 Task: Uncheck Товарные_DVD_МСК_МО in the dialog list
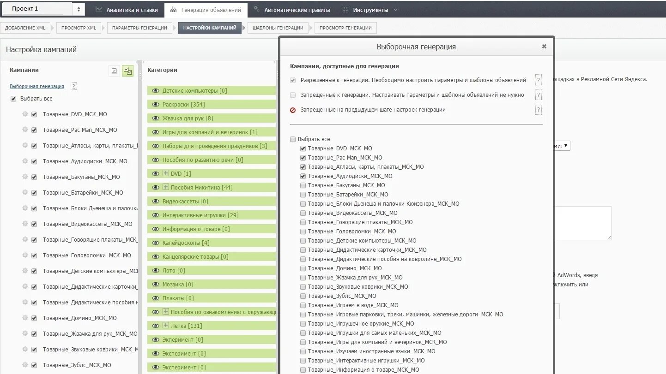[x=303, y=148]
